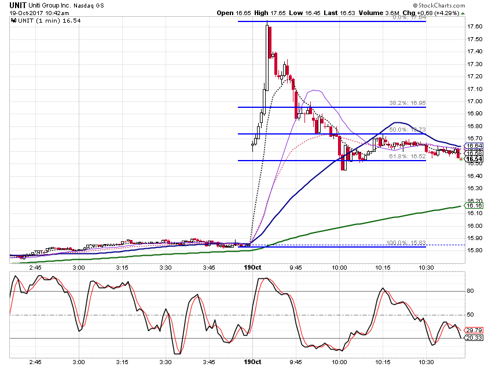Screen dimensions: 492x367
Task: Click the 9:45 time label under the stochastic panel
Action: click(x=296, y=362)
